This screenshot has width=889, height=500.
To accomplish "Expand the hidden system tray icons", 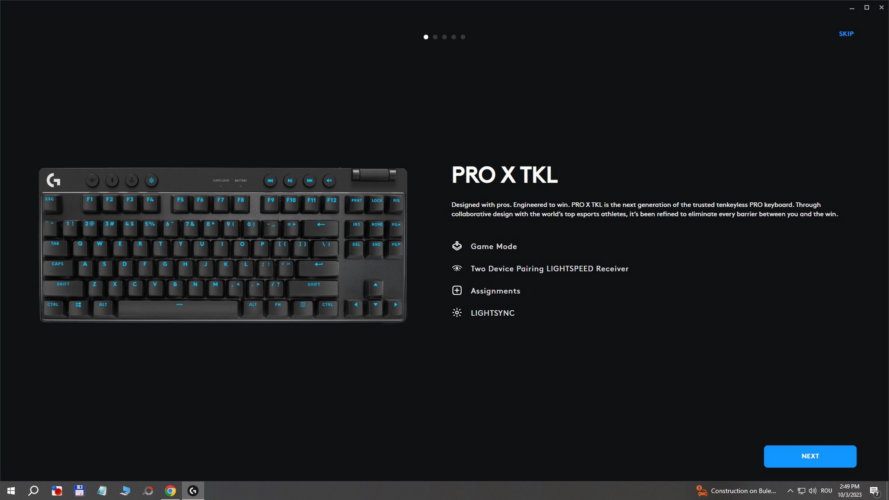I will pos(790,491).
